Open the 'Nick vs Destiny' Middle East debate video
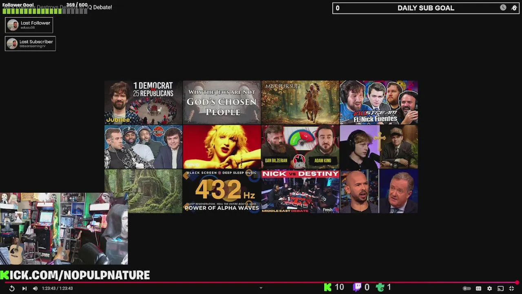This screenshot has height=294, width=522. 300,191
